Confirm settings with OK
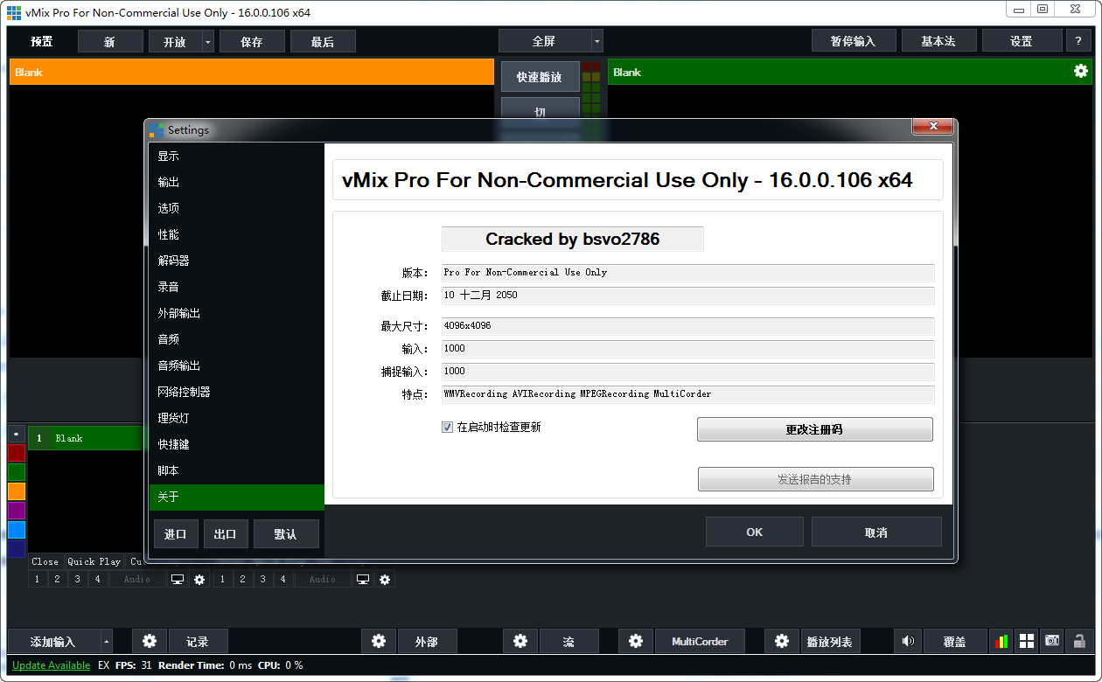 [x=755, y=532]
